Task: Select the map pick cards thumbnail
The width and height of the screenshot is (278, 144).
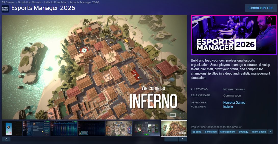Action: pos(147,128)
